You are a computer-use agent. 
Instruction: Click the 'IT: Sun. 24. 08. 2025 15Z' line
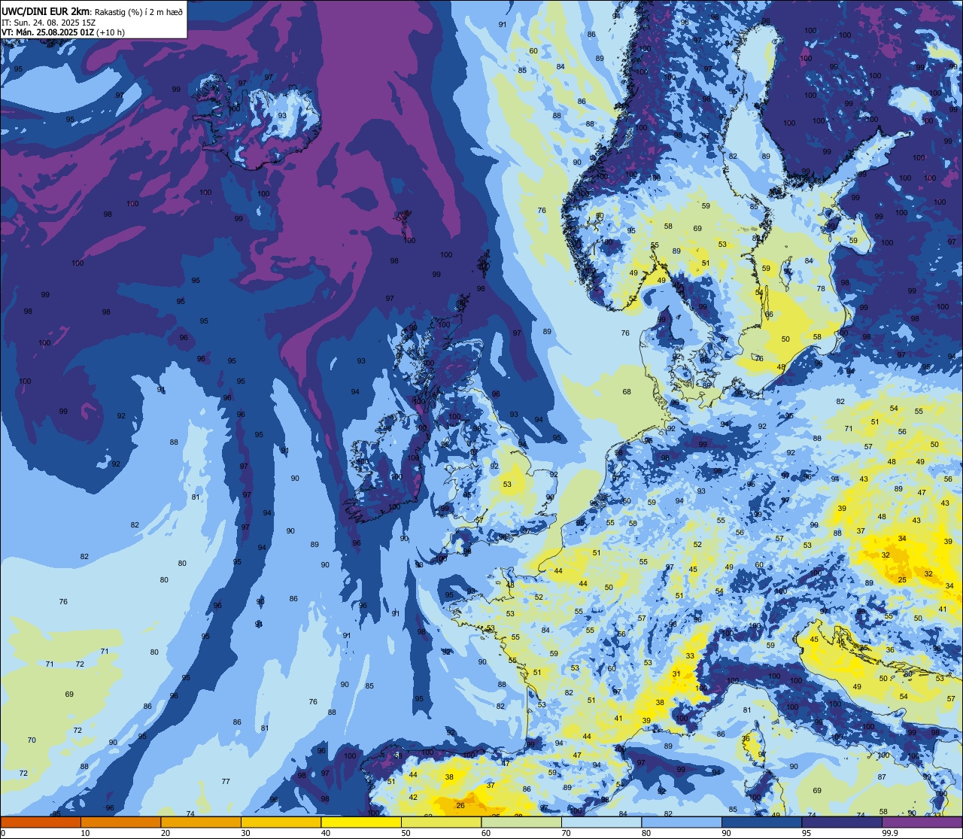(x=49, y=23)
